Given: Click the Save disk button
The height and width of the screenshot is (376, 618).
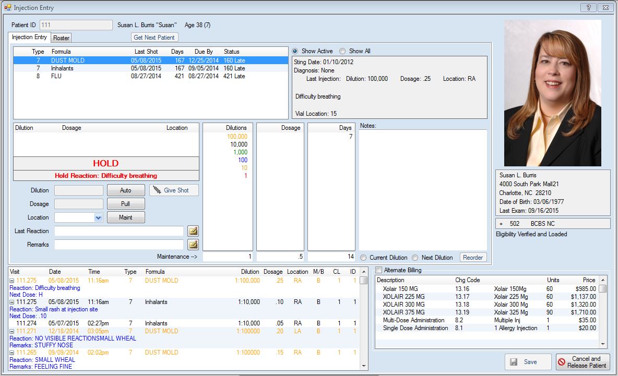Looking at the screenshot, I should pyautogui.click(x=528, y=362).
